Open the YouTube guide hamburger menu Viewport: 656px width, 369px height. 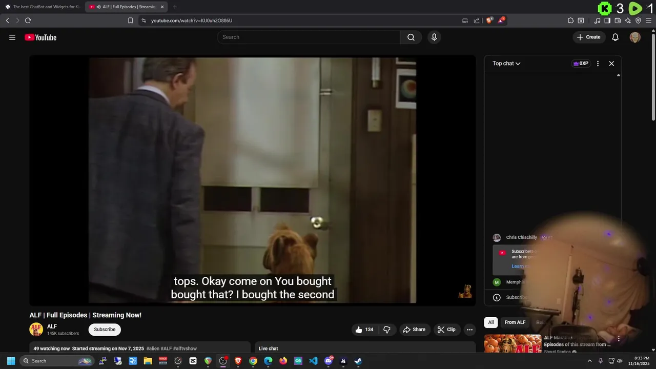[12, 37]
